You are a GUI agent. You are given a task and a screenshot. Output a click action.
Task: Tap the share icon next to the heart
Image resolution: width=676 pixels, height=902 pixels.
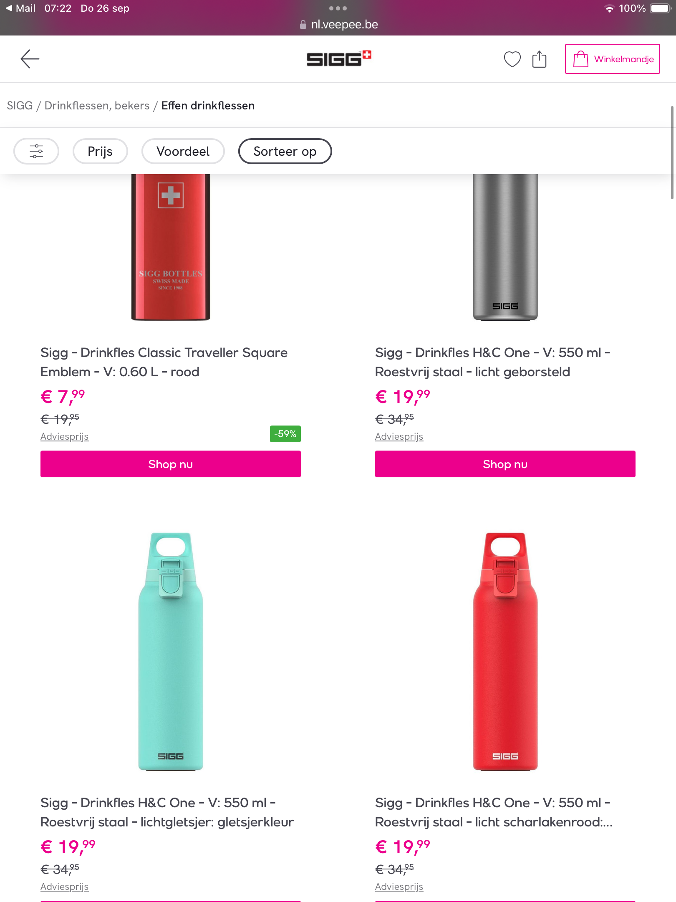[540, 59]
